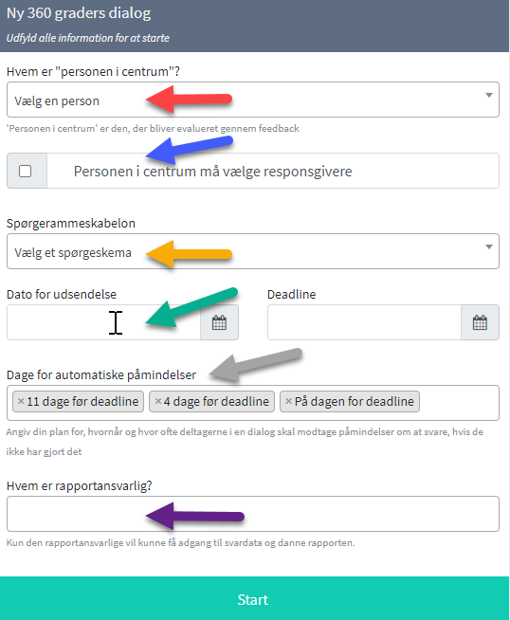Screen dimensions: 510x620
Task: Select the '4 dage før deadline' tag
Action: point(216,401)
